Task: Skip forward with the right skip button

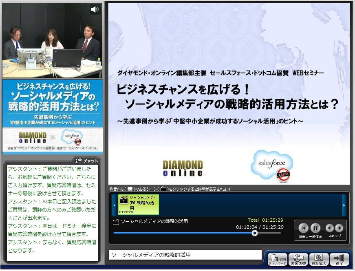Action: click(x=339, y=228)
